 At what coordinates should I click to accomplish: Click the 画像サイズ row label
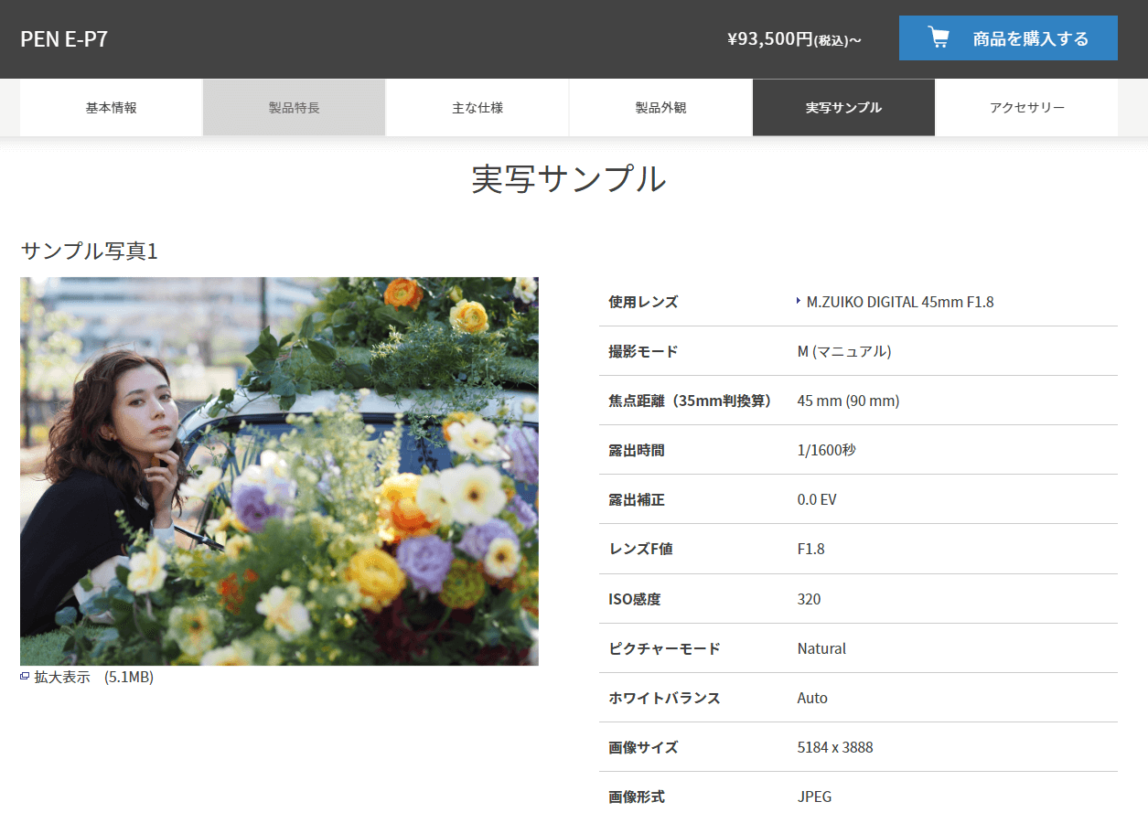tap(643, 747)
